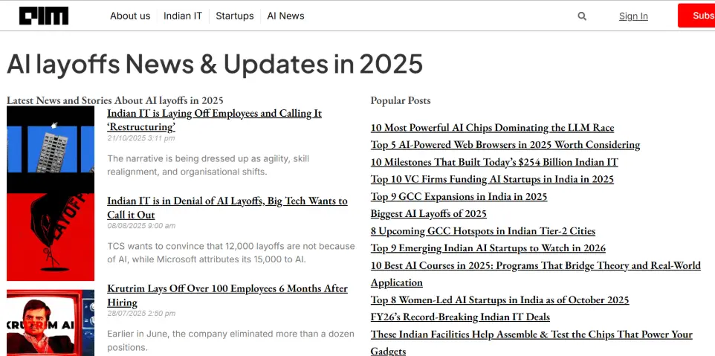
Task: Open 'Krutrim Lays Off Over 100 Employees' story
Action: (227, 295)
